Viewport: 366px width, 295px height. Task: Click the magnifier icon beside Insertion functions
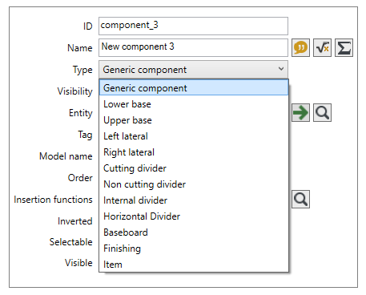click(x=300, y=199)
